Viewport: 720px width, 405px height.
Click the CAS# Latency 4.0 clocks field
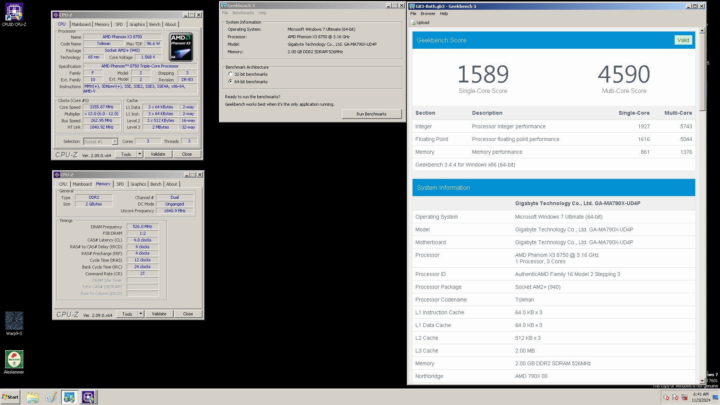pyautogui.click(x=142, y=240)
